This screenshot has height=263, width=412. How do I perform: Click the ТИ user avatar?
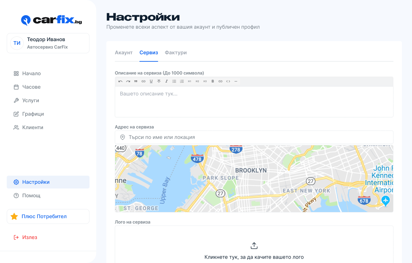click(x=17, y=43)
